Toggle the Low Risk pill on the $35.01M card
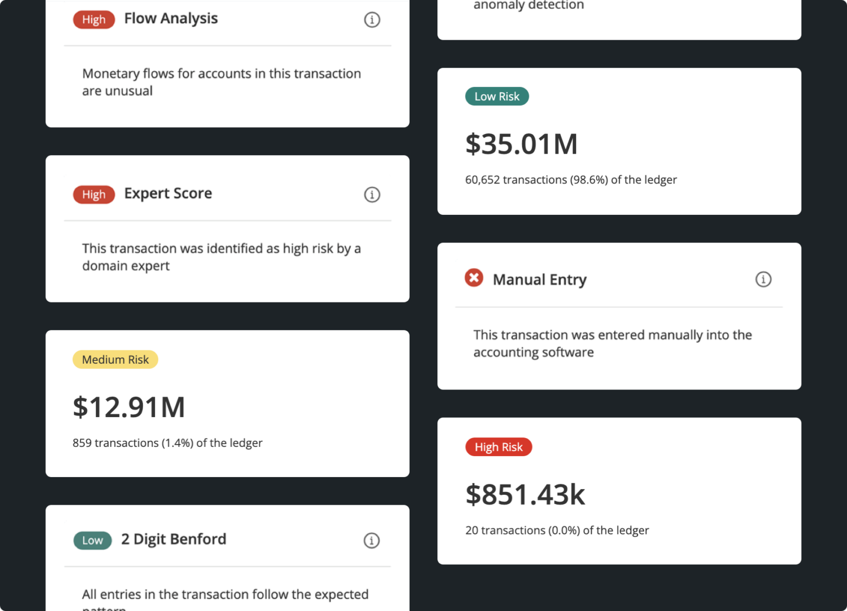This screenshot has height=611, width=847. point(496,96)
